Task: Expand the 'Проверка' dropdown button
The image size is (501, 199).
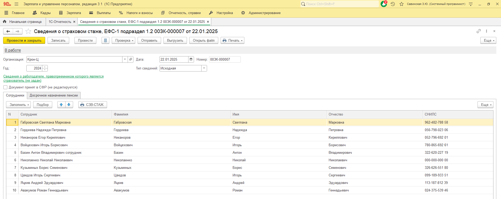Action: [123, 41]
